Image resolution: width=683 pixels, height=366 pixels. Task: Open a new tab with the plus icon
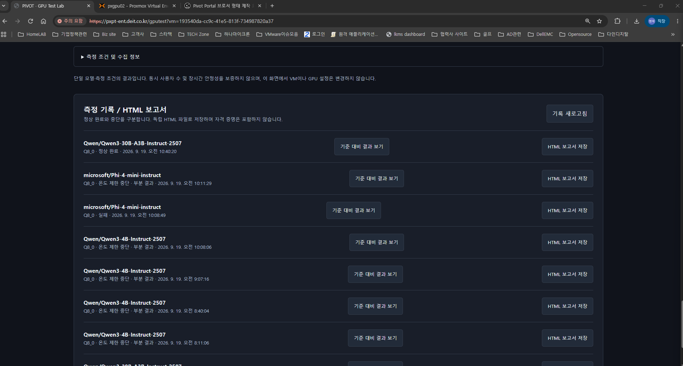[272, 6]
